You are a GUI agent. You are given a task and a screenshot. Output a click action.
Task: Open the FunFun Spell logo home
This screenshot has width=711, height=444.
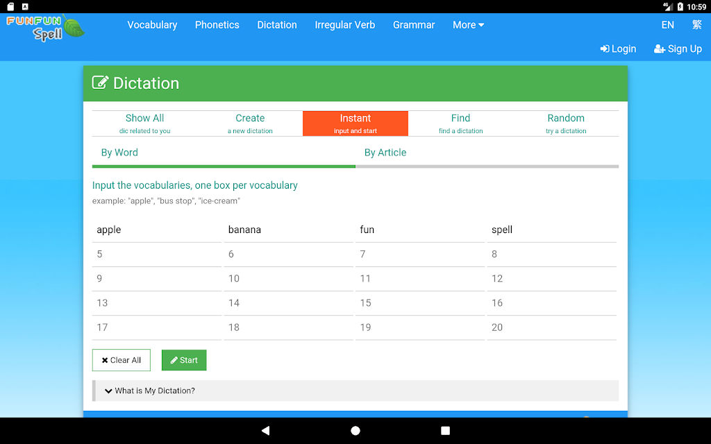46,28
